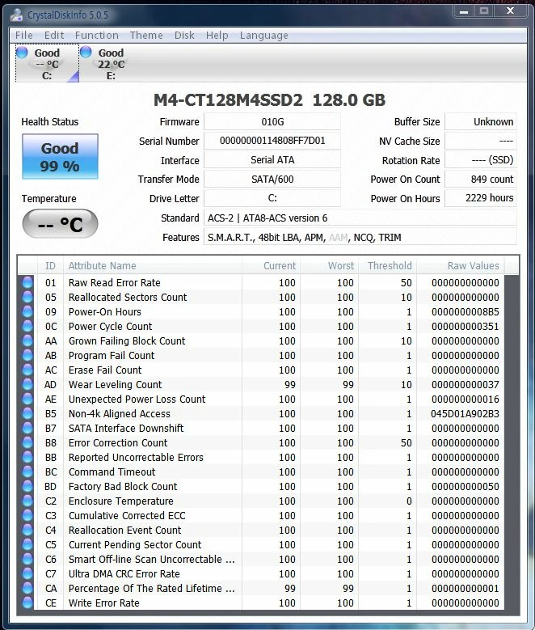This screenshot has width=535, height=630.
Task: Click the status icon for Reported Uncorrectable Errors
Action: (27, 457)
